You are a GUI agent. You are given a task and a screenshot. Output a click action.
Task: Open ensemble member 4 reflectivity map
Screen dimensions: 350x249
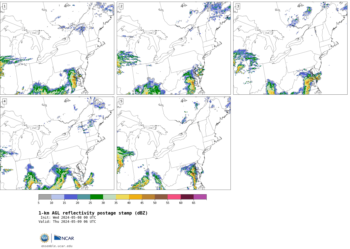(57, 143)
